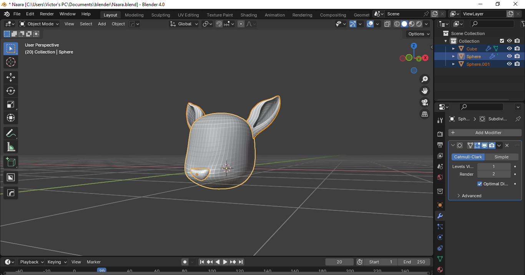
Task: Toggle modifier viewport display
Action: (485, 145)
